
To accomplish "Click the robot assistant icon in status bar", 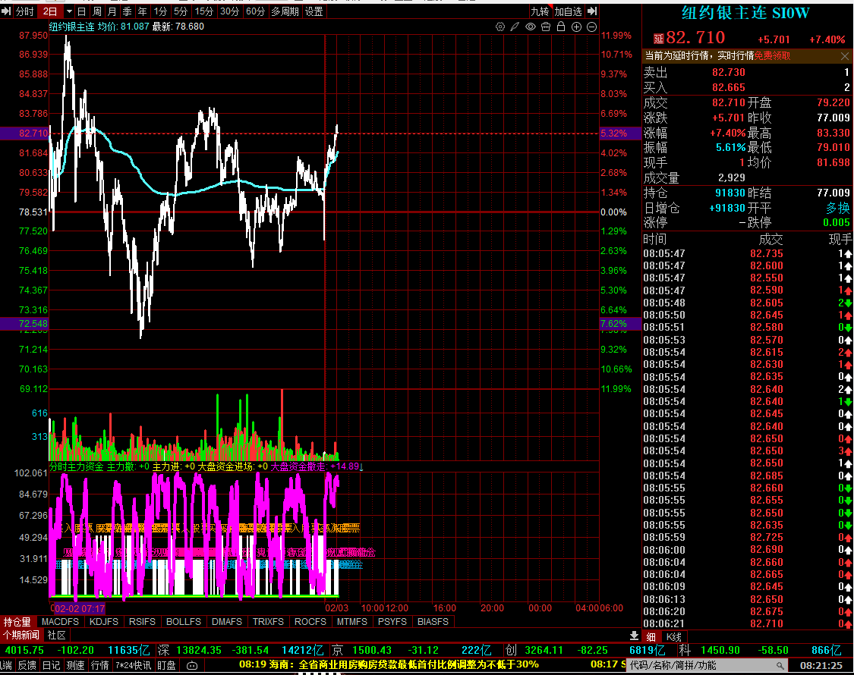I will click(x=192, y=665).
